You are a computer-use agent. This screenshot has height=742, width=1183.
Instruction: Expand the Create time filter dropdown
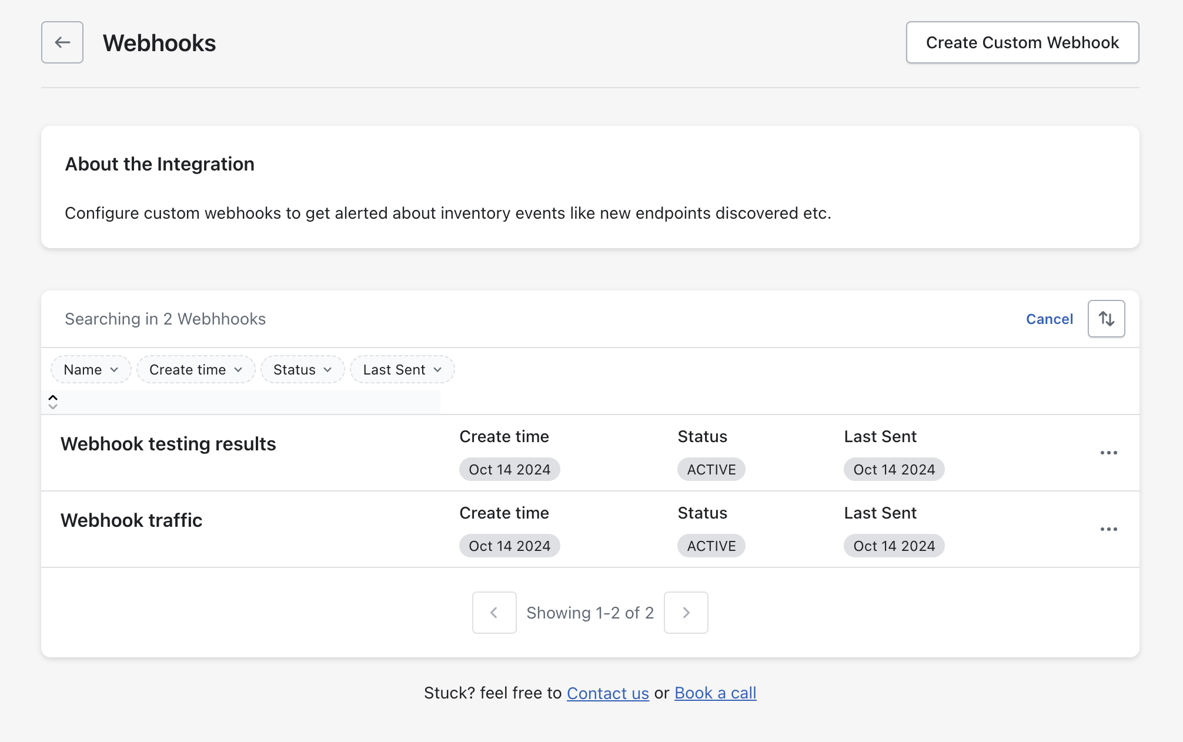[x=195, y=370]
